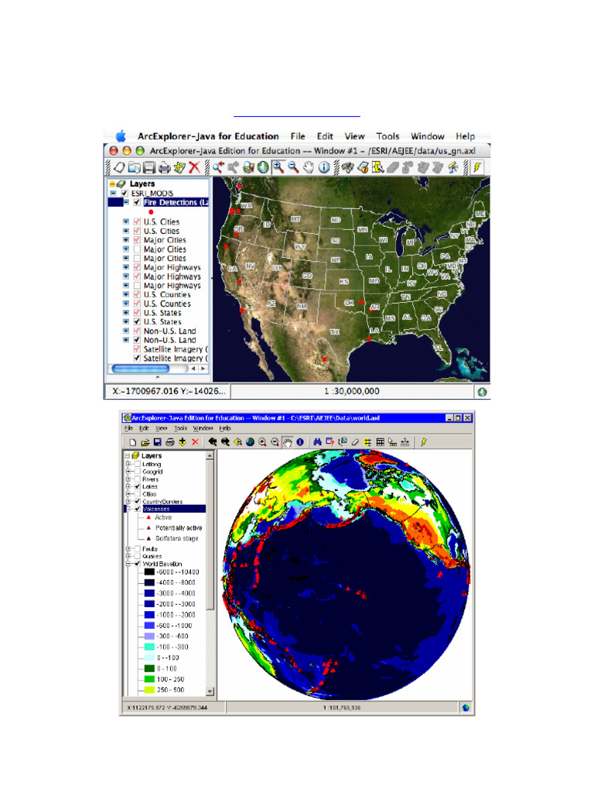Click globe icon in world.axl status bar

(x=466, y=708)
